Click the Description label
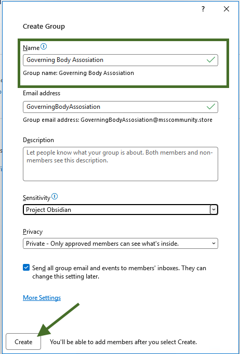The image size is (240, 354). [x=38, y=140]
